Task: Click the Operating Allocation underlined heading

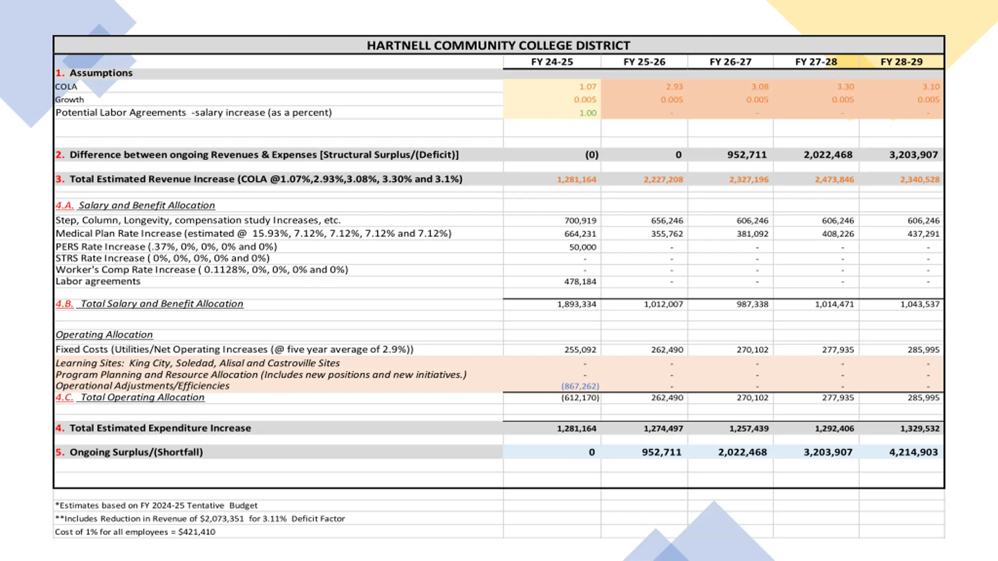Action: click(104, 335)
